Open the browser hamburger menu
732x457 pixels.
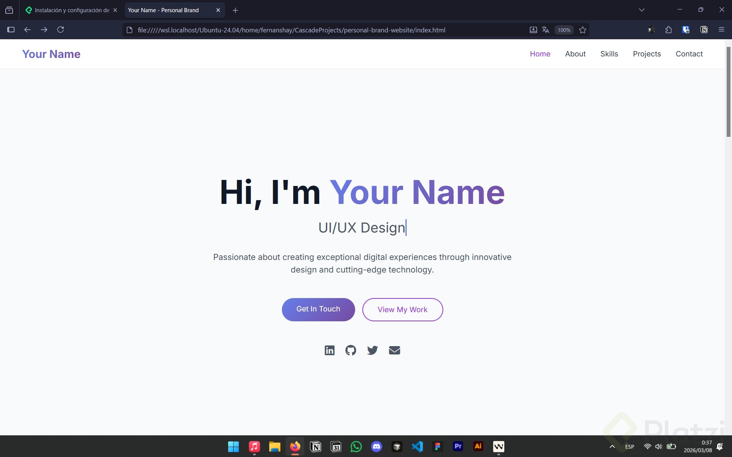coord(721,30)
